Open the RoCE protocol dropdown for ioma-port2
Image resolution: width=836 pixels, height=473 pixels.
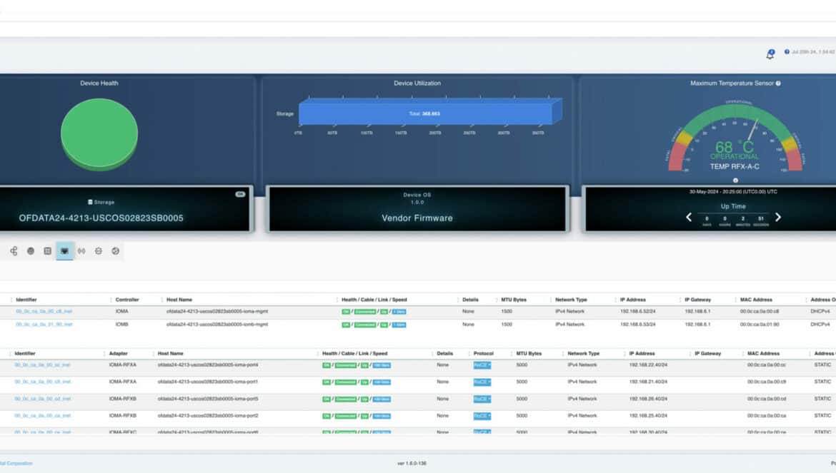pos(482,416)
